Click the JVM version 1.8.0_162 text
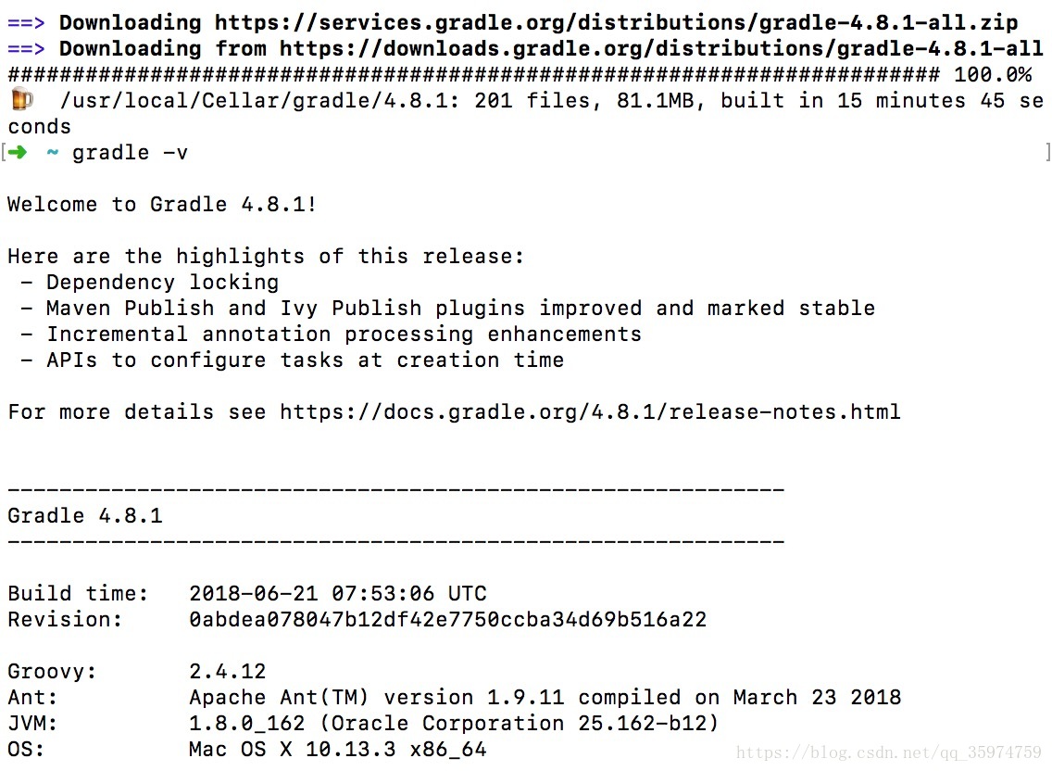This screenshot has width=1052, height=771. [x=247, y=723]
